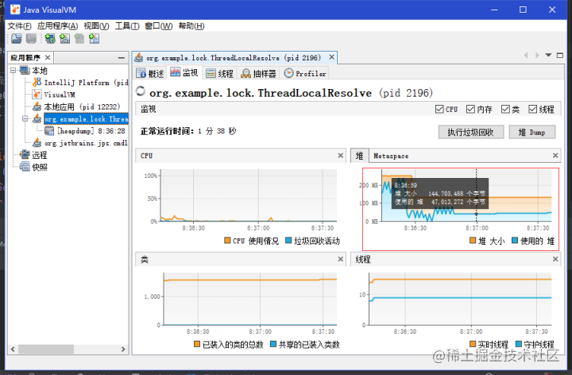Image resolution: width=572 pixels, height=375 pixels.
Task: Click the IntelliJ Platform process icon
Action: [37, 83]
